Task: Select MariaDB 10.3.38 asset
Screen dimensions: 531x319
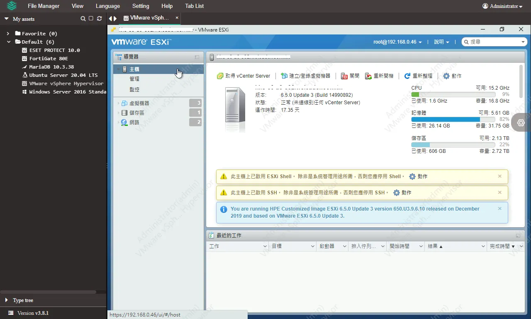Action: tap(51, 67)
